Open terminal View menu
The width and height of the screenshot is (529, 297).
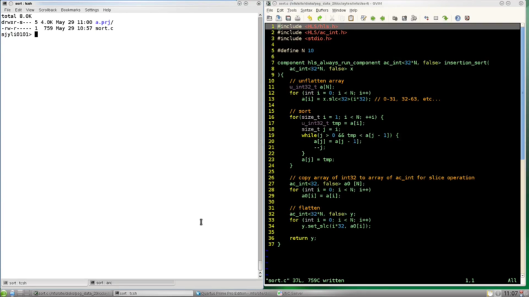coord(30,10)
